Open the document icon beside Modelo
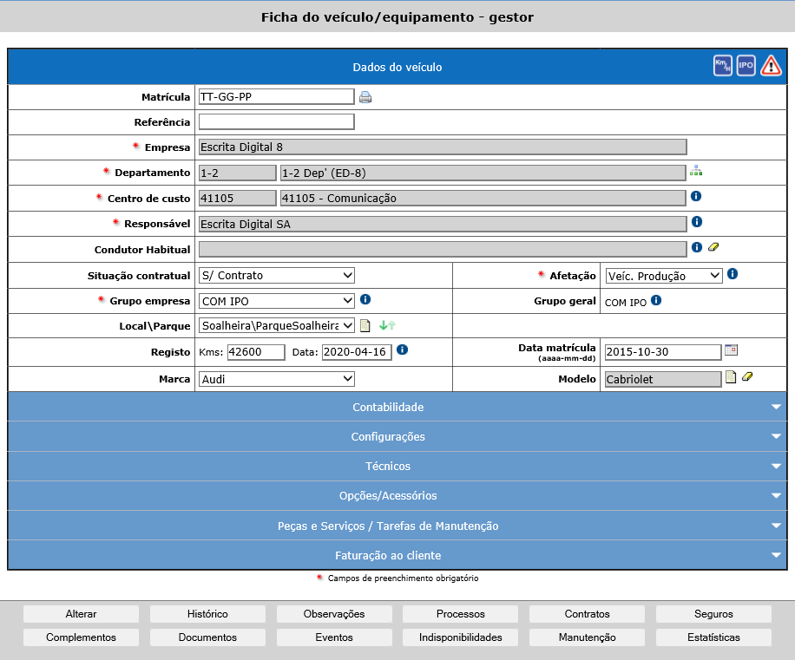795x660 pixels. [x=731, y=377]
